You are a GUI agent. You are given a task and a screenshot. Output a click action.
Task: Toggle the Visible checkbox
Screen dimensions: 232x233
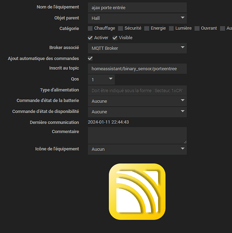(115, 38)
